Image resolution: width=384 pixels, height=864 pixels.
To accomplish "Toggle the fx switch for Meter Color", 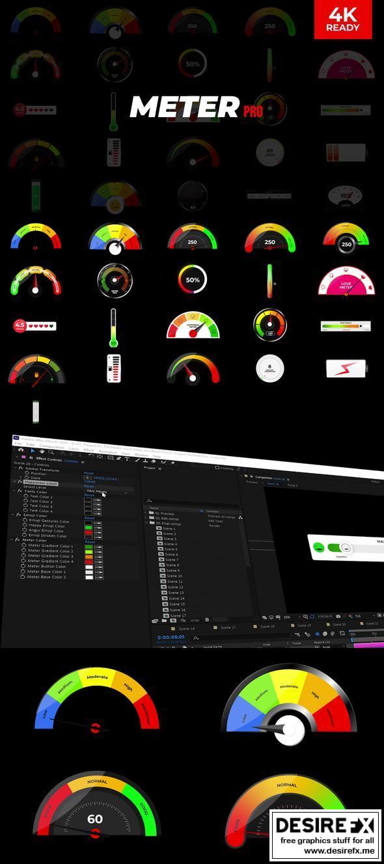I will pyautogui.click(x=17, y=540).
